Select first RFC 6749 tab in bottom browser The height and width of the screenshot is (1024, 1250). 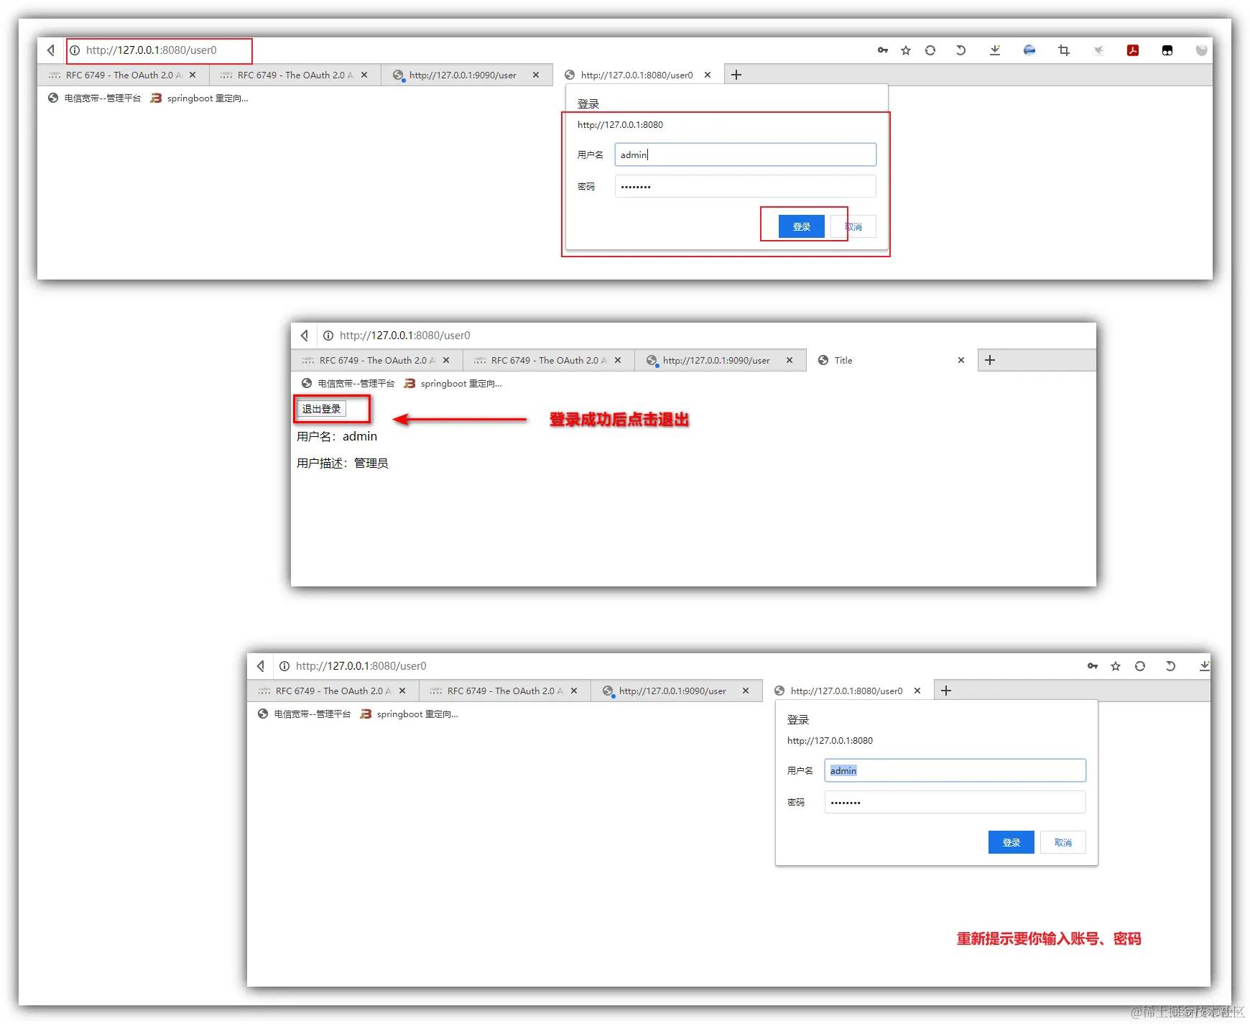point(332,691)
